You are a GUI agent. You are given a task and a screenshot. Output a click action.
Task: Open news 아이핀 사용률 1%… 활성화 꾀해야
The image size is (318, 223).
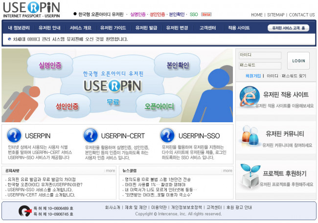coord(155,185)
